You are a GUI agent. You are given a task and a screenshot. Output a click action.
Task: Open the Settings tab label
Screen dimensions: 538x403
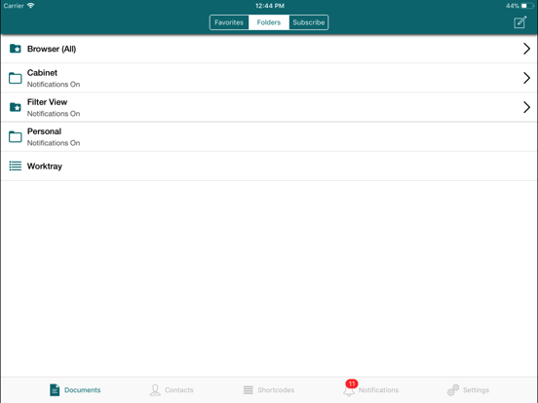476,390
